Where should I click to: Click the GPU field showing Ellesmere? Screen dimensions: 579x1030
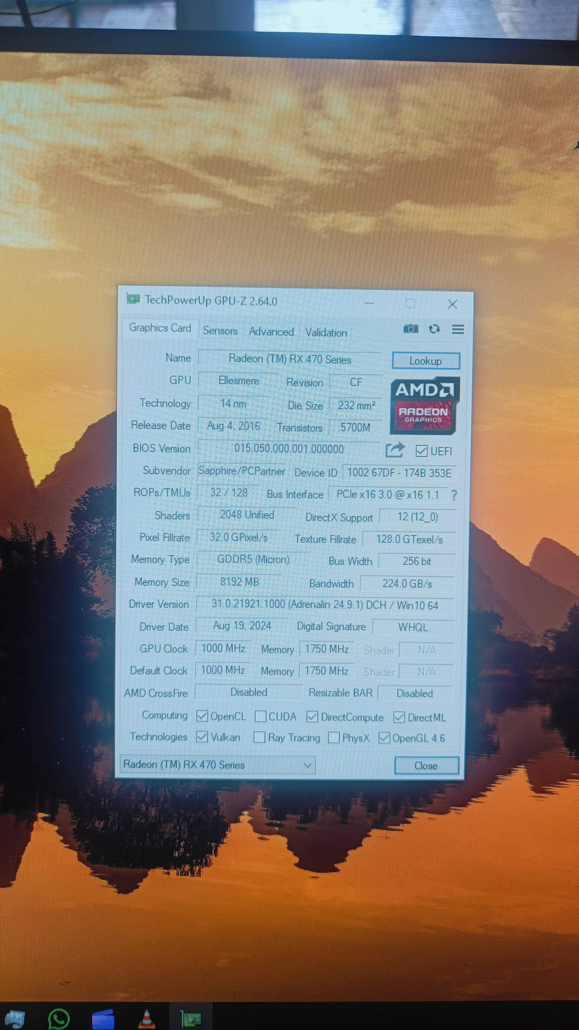tap(238, 381)
